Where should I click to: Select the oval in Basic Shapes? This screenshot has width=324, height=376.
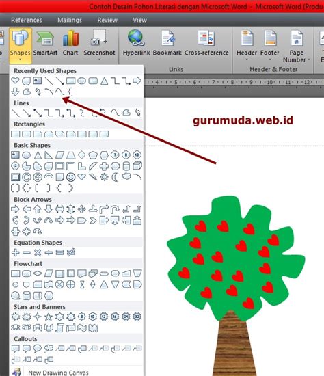(27, 155)
